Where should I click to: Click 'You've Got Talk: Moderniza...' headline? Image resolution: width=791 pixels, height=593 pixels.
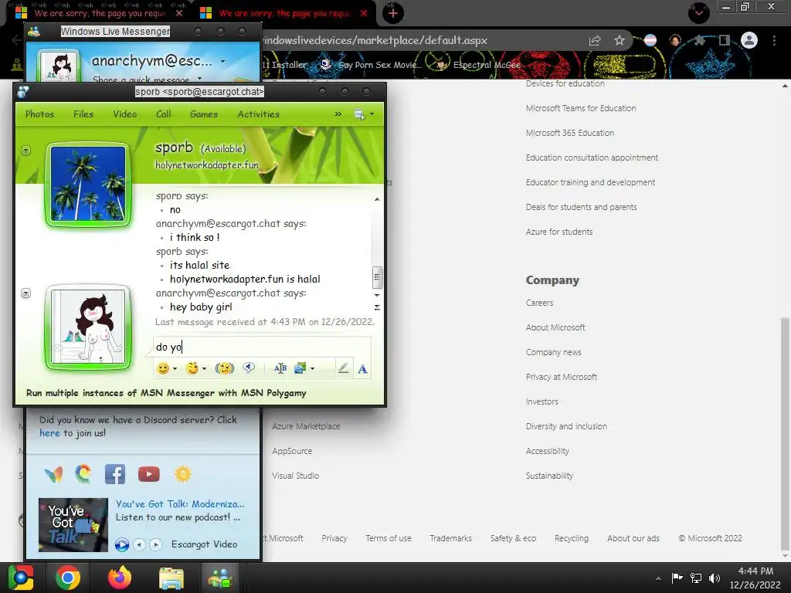coord(179,503)
